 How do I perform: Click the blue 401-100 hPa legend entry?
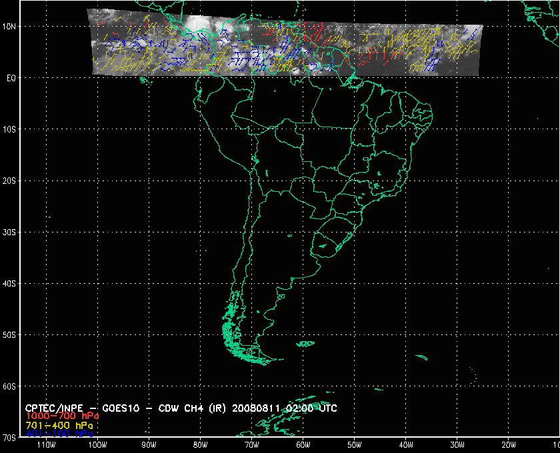59,434
